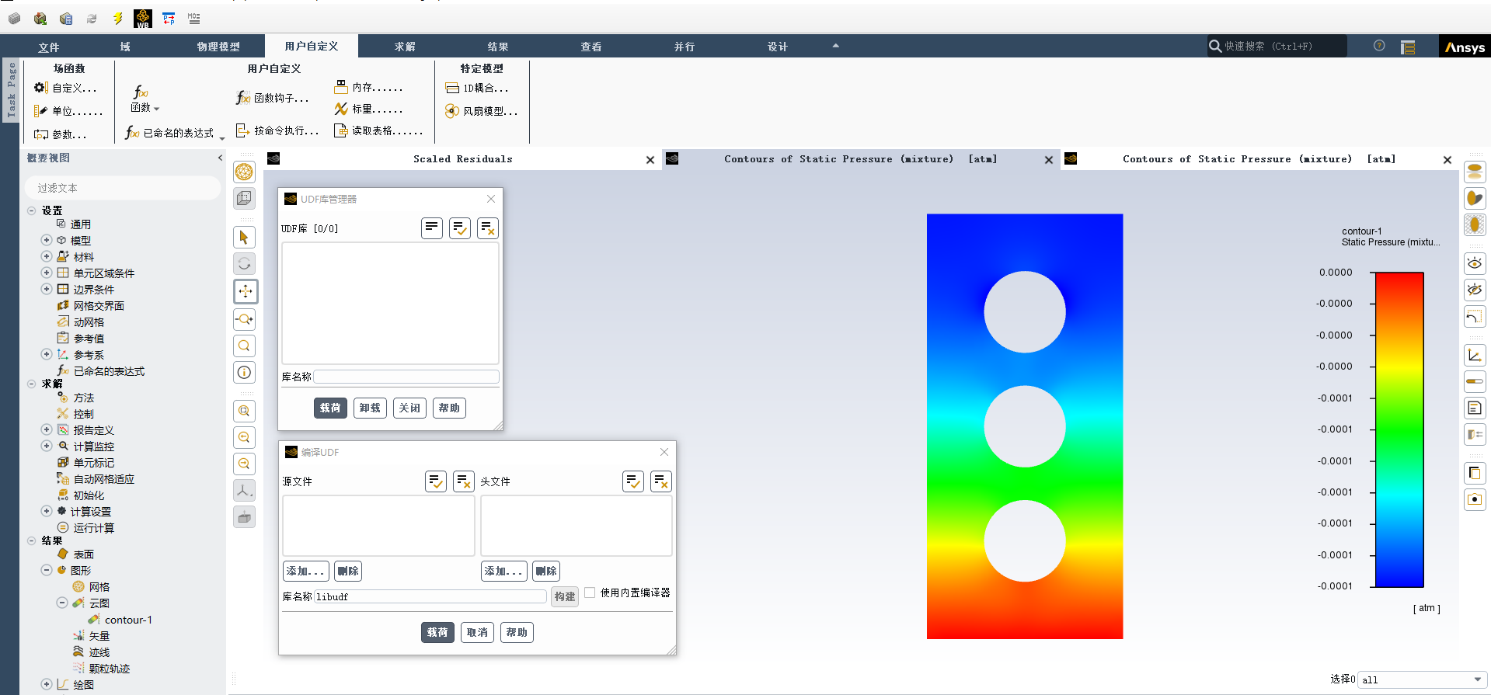Deselect all header files icon
This screenshot has width=1491, height=695.
point(661,481)
